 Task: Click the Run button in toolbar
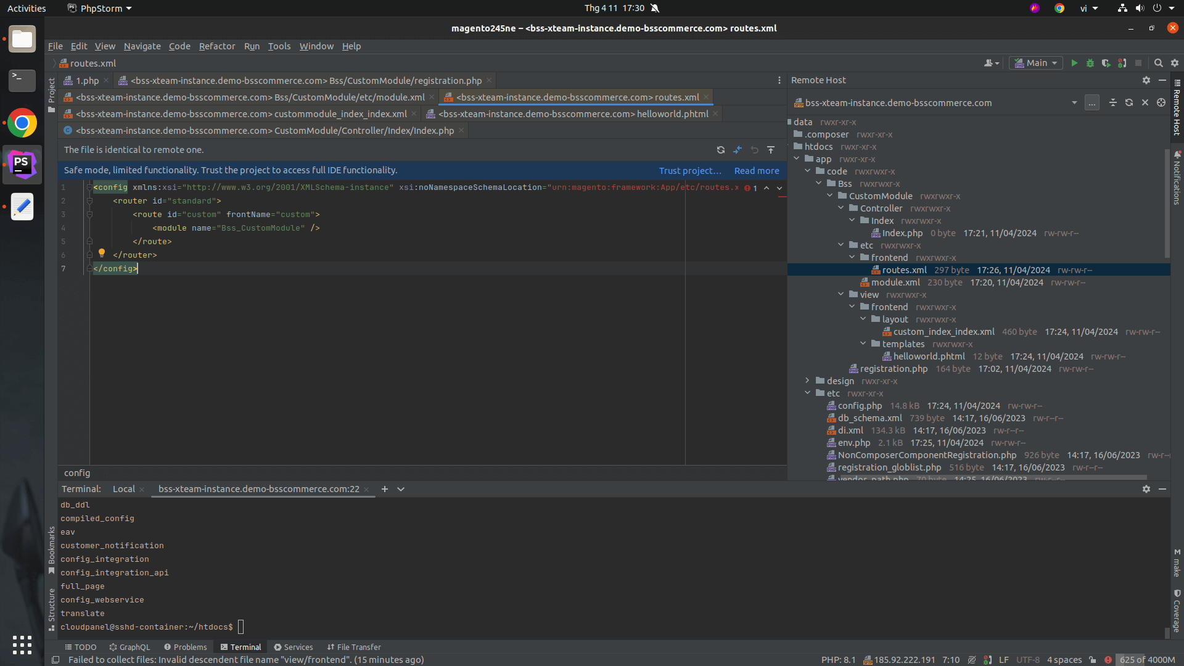point(1074,63)
